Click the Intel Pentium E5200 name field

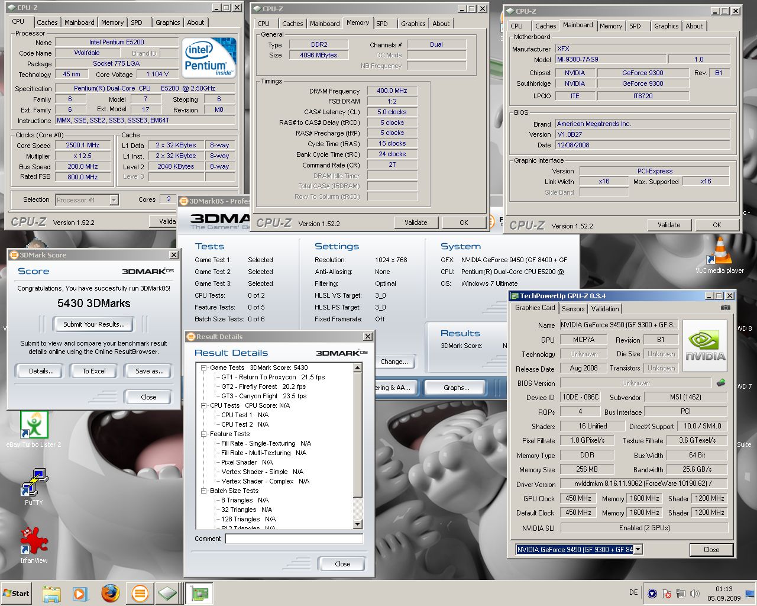click(117, 43)
